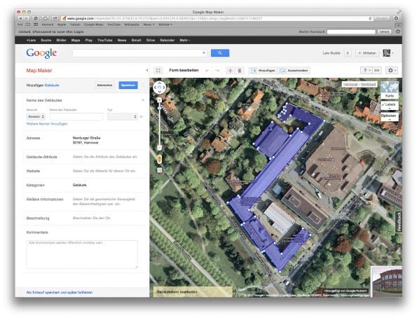Click the Safari address bar
Image resolution: width=417 pixels, height=318 pixels.
[217, 18]
